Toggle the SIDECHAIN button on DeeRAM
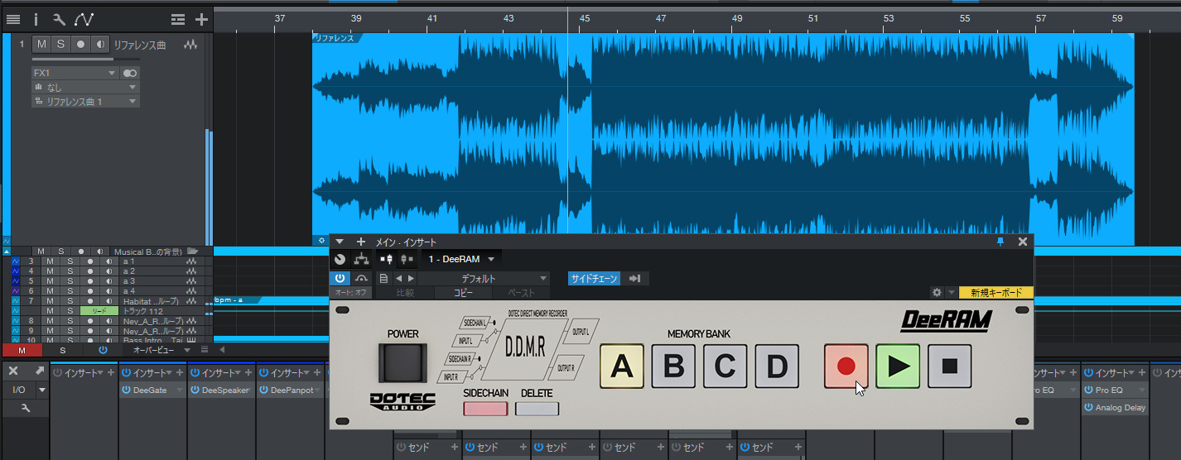The height and width of the screenshot is (460, 1181). [x=485, y=408]
